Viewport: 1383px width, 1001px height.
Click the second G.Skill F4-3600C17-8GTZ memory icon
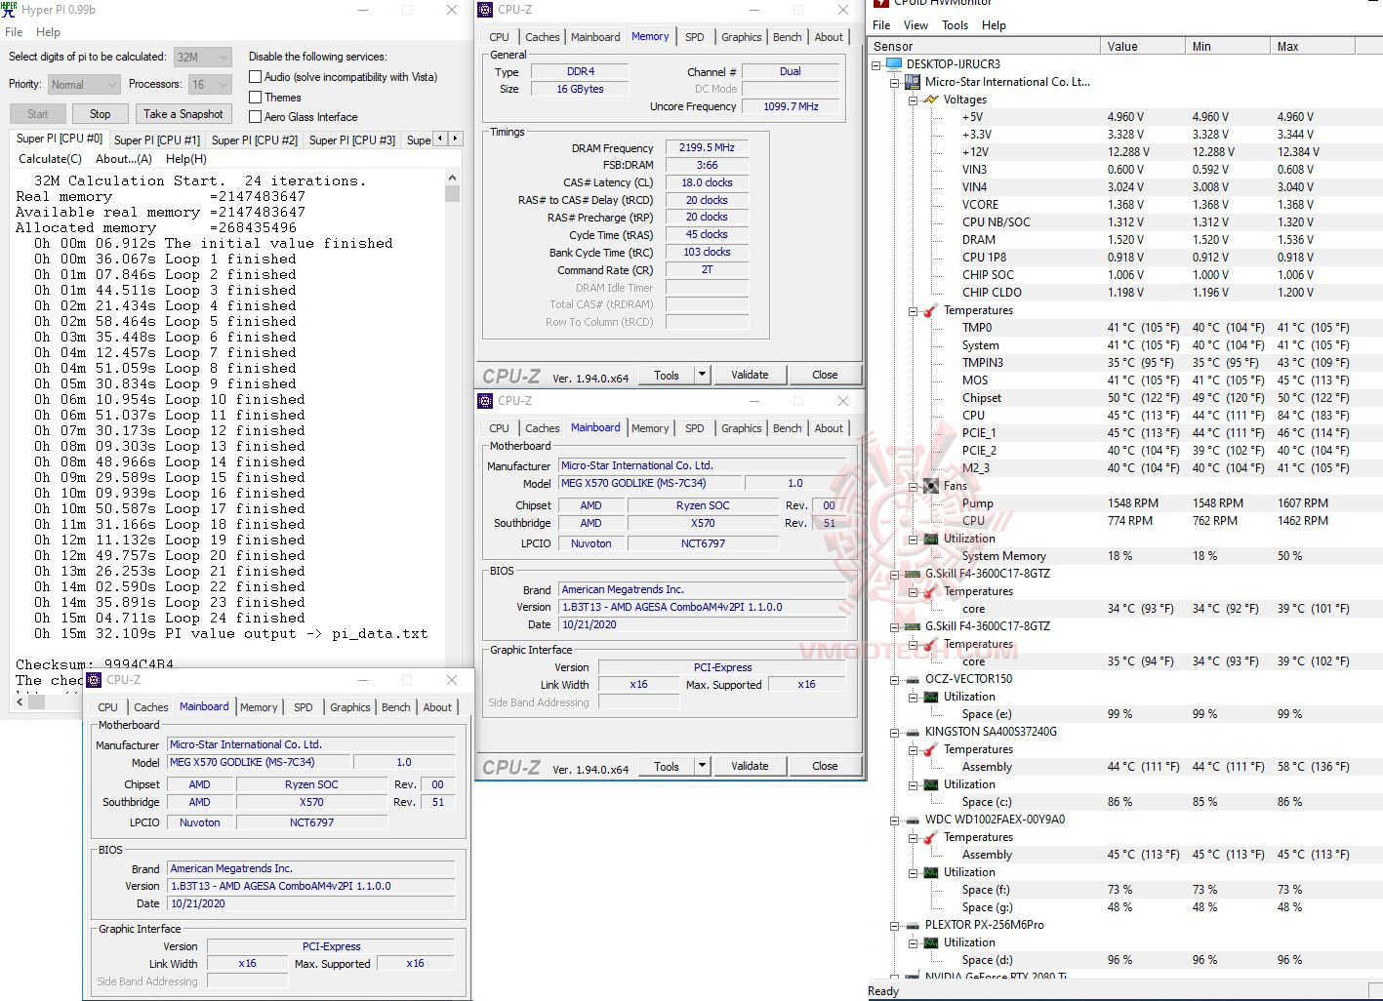[912, 626]
